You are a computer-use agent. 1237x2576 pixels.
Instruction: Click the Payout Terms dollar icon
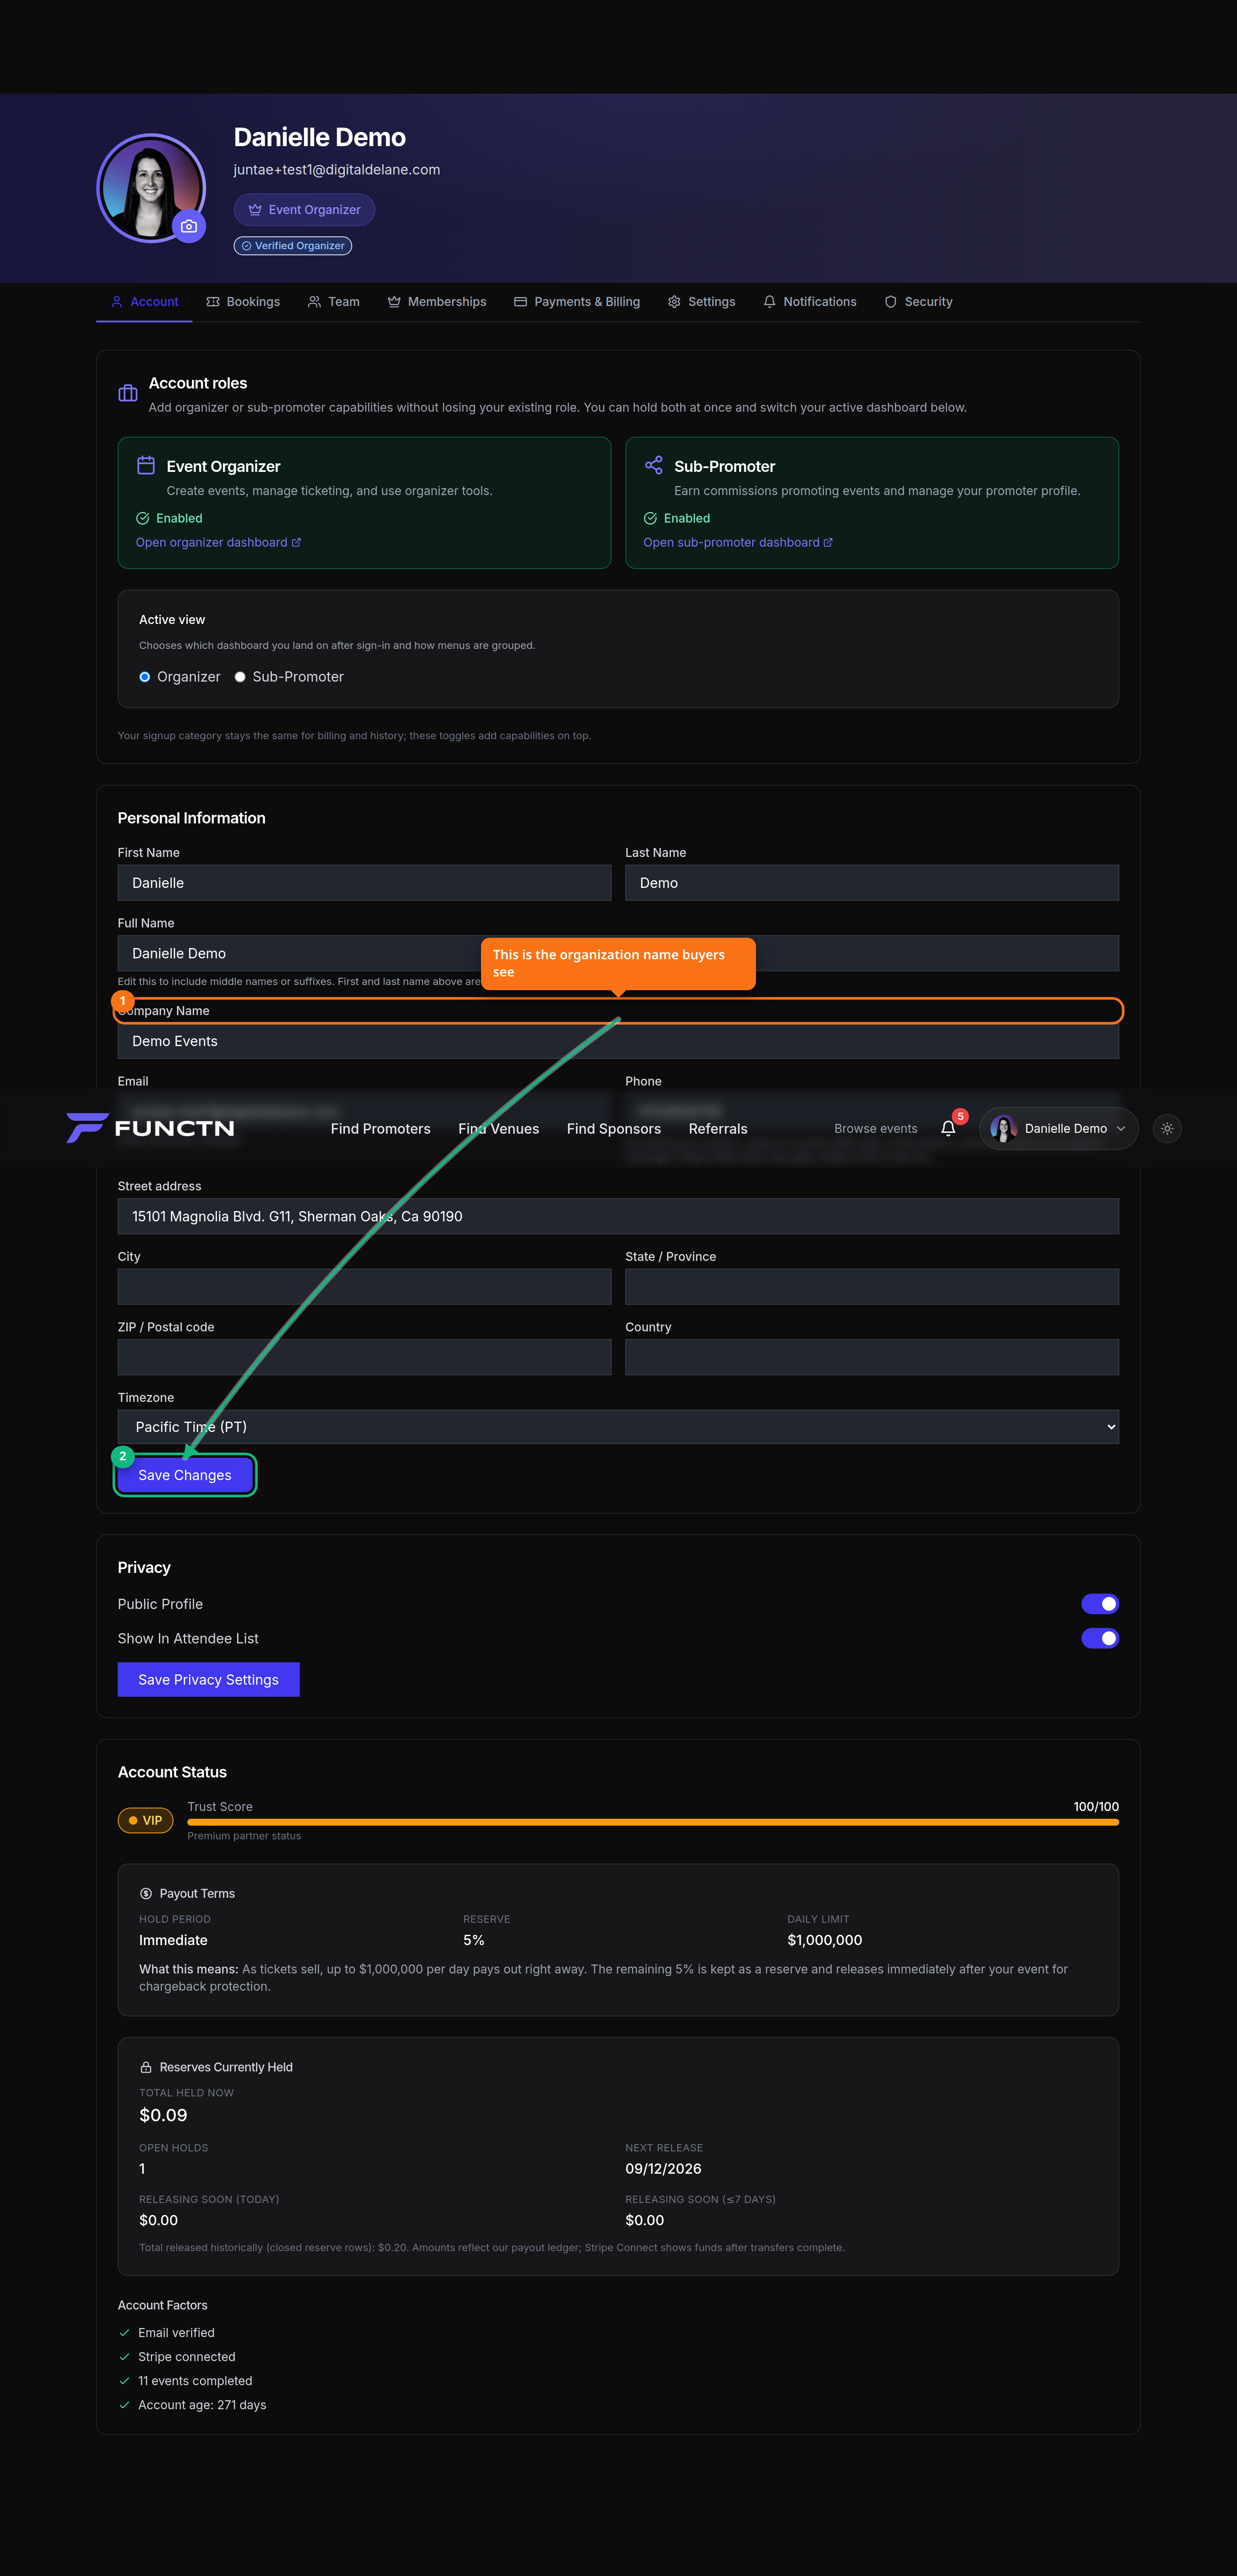tap(146, 1893)
